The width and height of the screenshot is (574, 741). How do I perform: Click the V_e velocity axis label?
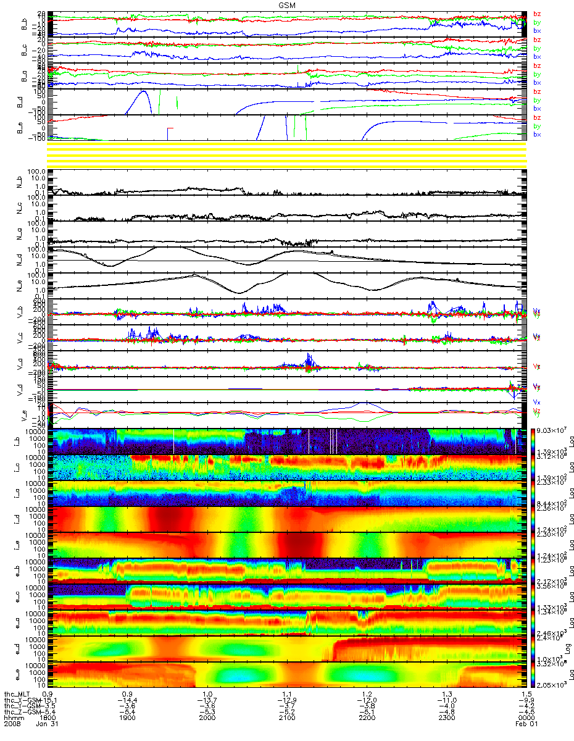(24, 415)
